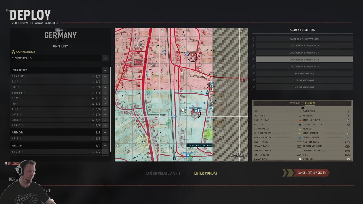Viewport: 363px width, 204px height.
Task: Select highlighted Garrison Spawn #04
Action: [304, 59]
